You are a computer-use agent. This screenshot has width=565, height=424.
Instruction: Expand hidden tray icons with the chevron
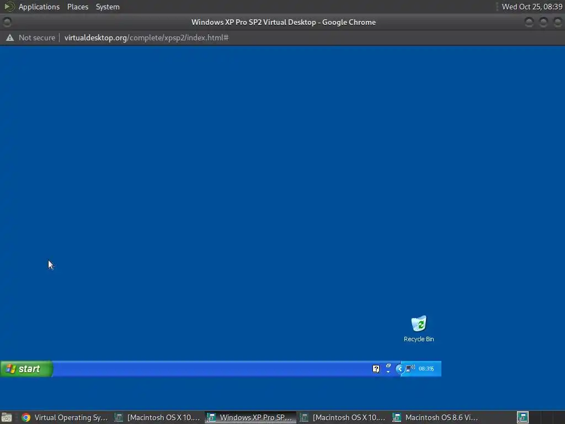pyautogui.click(x=399, y=369)
